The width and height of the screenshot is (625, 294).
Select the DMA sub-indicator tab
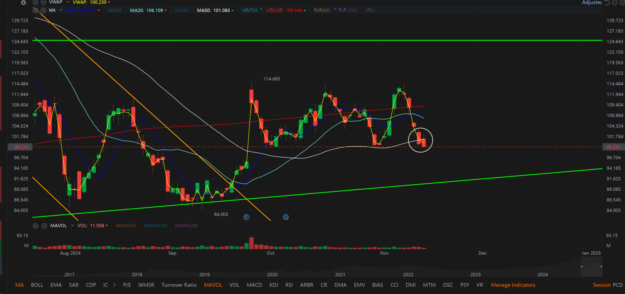coord(341,285)
